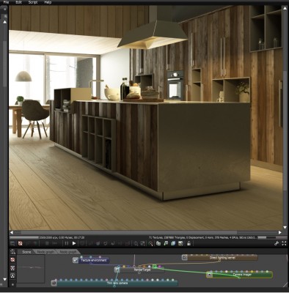
Task: Open the Script menu
Action: click(x=33, y=2)
